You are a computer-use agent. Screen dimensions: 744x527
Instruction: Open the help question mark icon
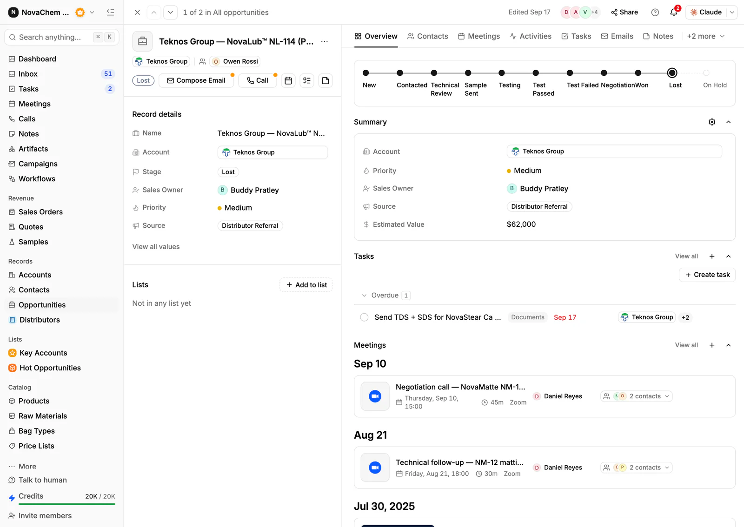click(x=655, y=13)
